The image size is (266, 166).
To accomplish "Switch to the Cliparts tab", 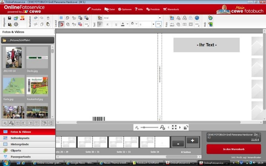I will 28,150.
